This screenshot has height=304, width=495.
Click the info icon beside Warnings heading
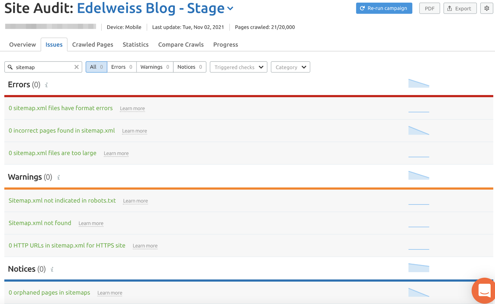point(58,177)
